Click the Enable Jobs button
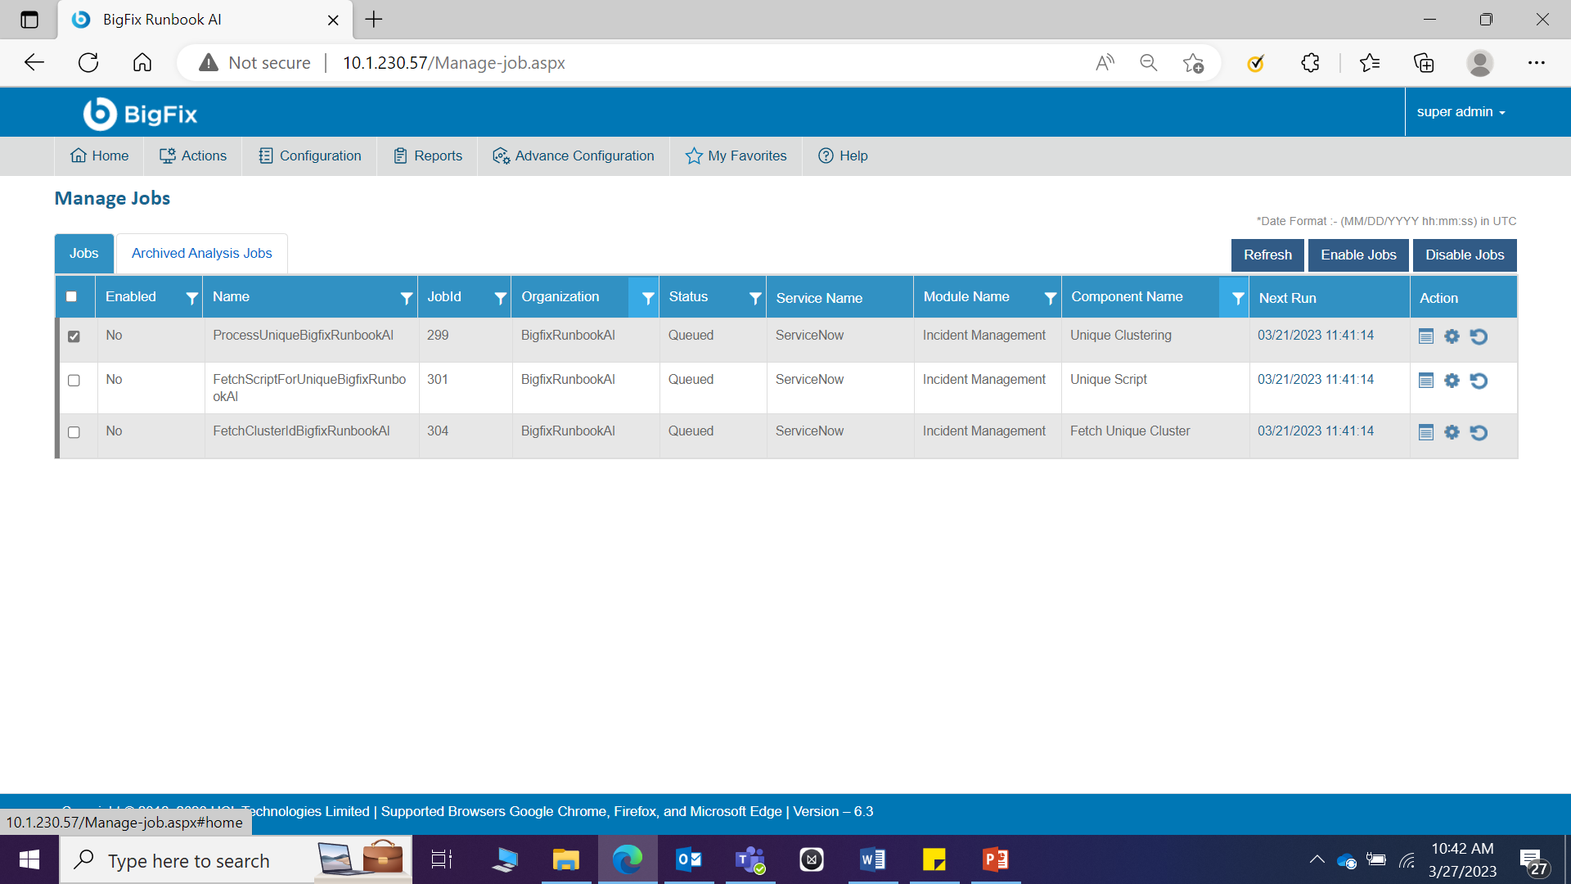This screenshot has width=1571, height=884. click(1358, 255)
